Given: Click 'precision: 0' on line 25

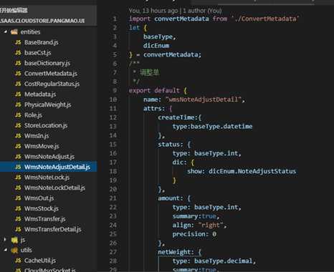Looking at the screenshot, I should [x=194, y=234].
